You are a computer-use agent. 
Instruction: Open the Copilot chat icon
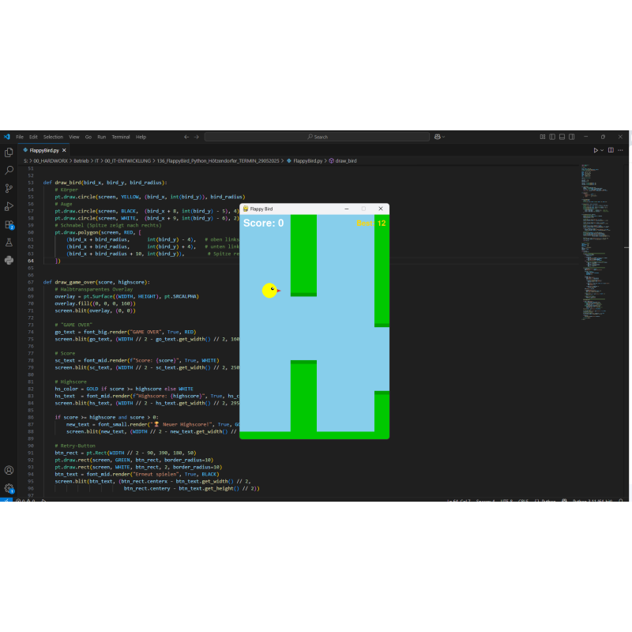point(438,137)
